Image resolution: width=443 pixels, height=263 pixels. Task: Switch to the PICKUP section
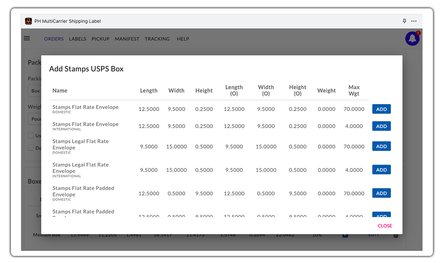tap(100, 39)
